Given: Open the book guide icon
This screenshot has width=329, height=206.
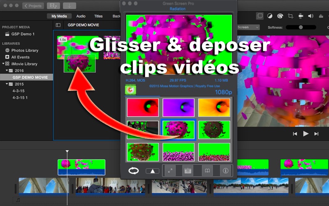Looking at the screenshot, I should (x=207, y=171).
